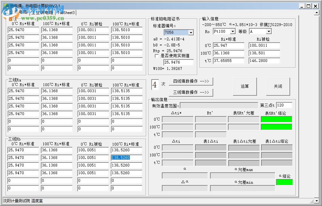Open the 标准器编号 dropdown showing 7056
Screen dimensions: 322x206
click(x=191, y=32)
